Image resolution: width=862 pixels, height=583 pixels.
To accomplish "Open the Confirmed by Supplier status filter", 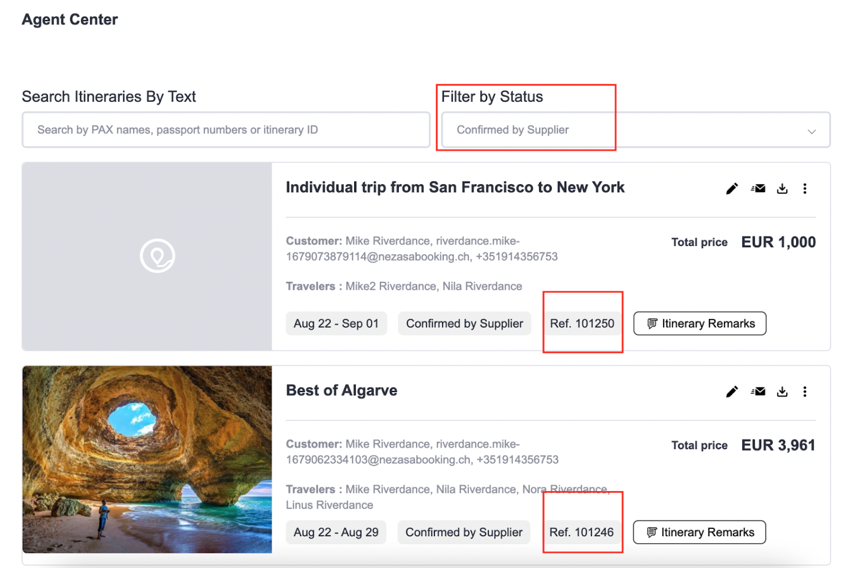I will (635, 130).
